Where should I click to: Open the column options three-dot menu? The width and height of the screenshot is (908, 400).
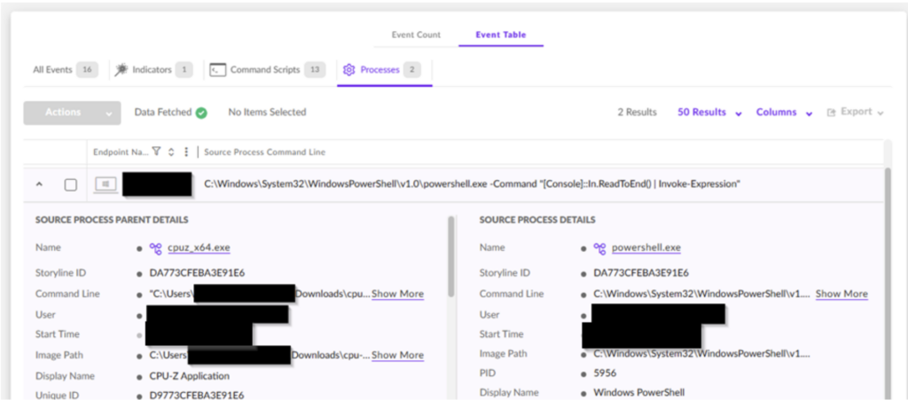(185, 152)
